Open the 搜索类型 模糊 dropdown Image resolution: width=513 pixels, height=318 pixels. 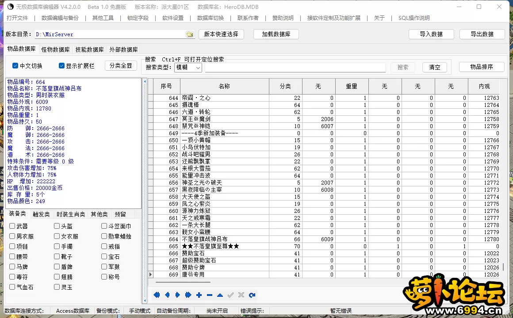pos(188,67)
